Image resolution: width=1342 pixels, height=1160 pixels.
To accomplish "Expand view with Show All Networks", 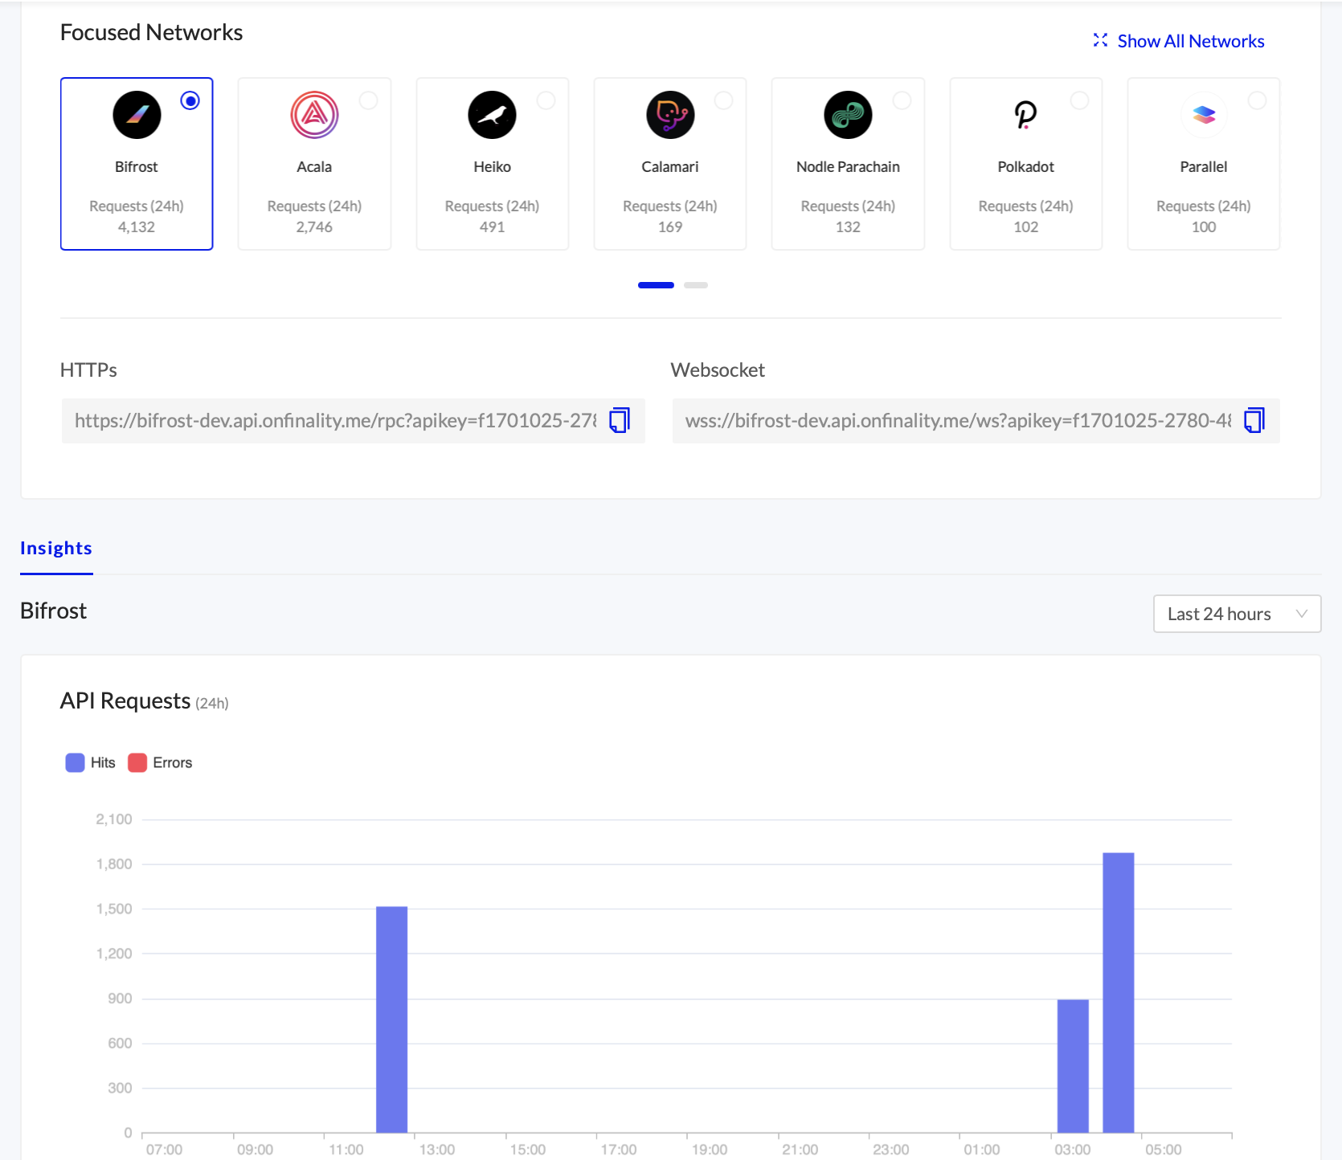I will (1179, 41).
